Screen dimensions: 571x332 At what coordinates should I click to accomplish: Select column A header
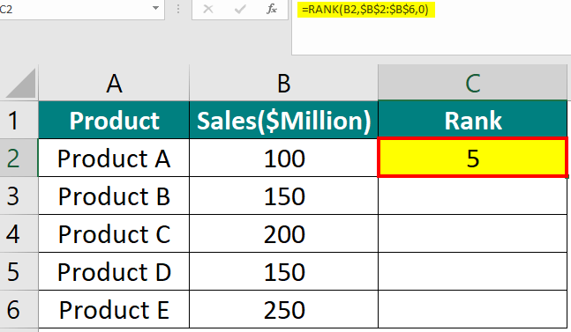(114, 83)
